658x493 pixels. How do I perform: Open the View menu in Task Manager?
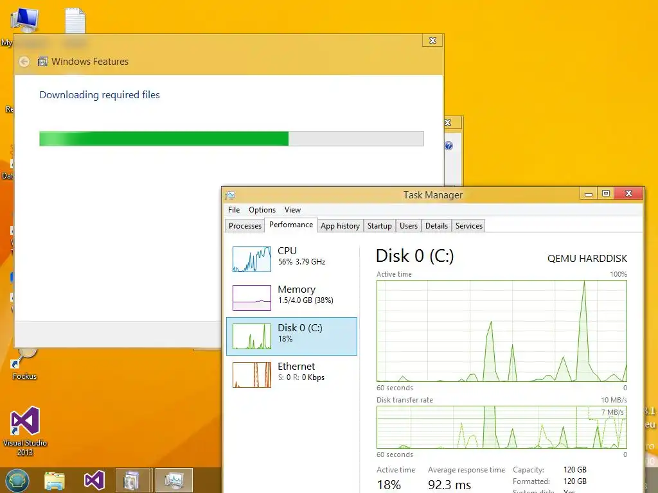click(292, 210)
